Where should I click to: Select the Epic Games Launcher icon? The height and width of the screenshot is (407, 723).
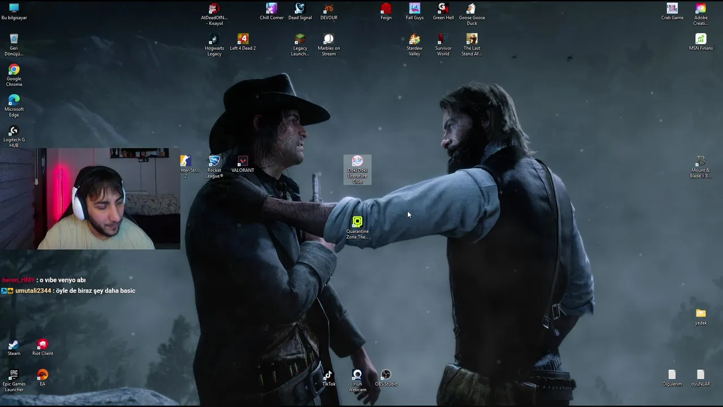[14, 381]
